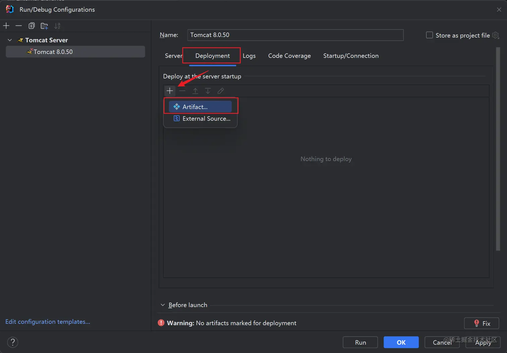This screenshot has width=507, height=353.
Task: Add a new run configuration with plus icon
Action: [x=6, y=26]
